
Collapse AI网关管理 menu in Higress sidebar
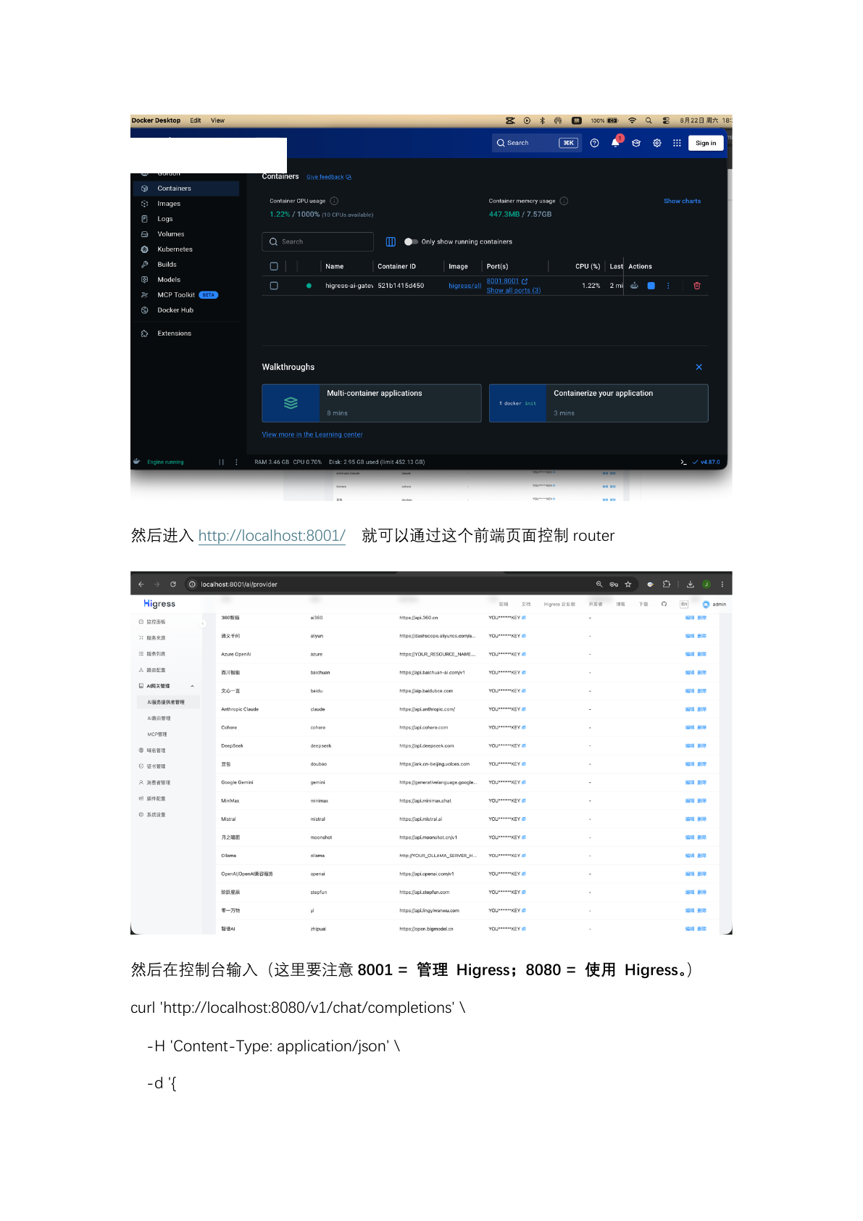tap(192, 686)
